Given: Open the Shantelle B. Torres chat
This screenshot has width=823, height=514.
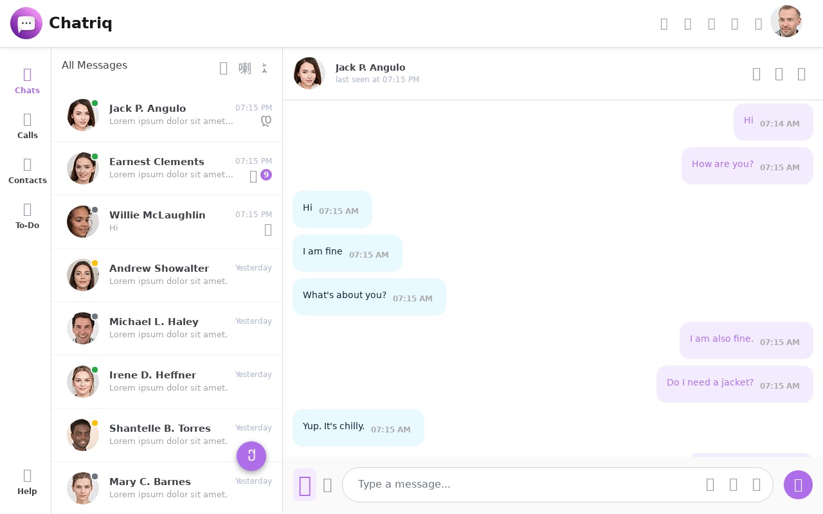Looking at the screenshot, I should tap(167, 435).
